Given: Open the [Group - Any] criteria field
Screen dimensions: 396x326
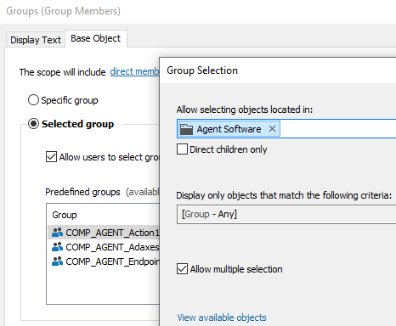Looking at the screenshot, I should click(x=286, y=215).
